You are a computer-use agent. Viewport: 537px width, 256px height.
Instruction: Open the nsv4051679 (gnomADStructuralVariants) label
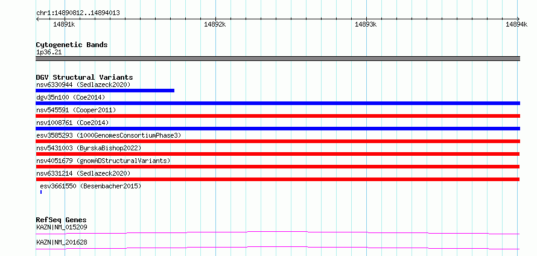103,161
